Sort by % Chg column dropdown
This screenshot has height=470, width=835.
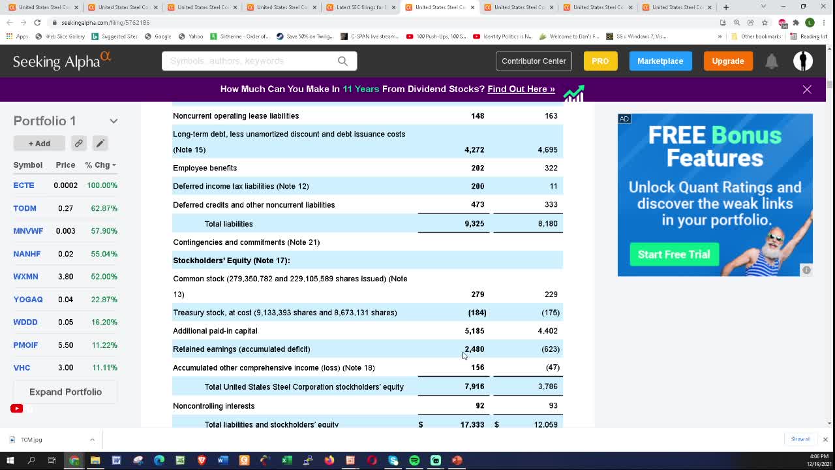100,164
